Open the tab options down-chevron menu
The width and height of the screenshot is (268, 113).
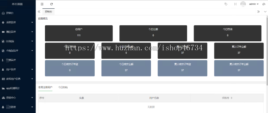[265, 12]
